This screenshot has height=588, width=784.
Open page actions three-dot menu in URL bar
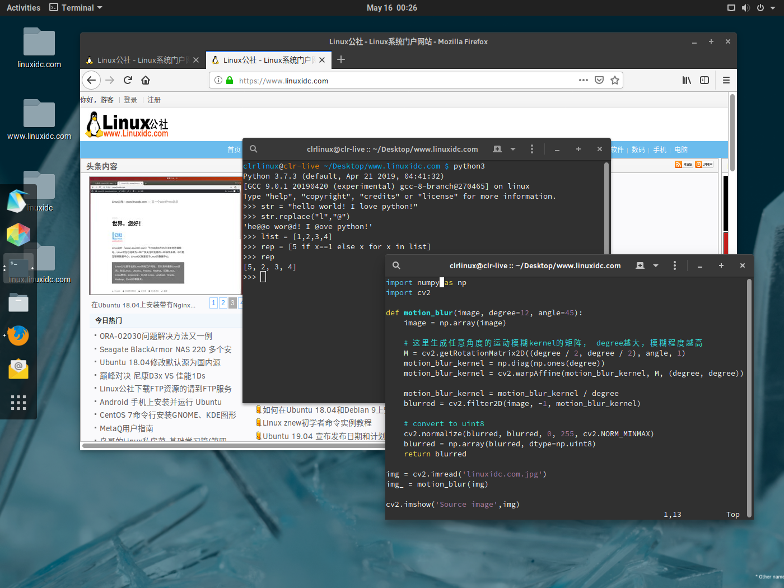(x=584, y=80)
